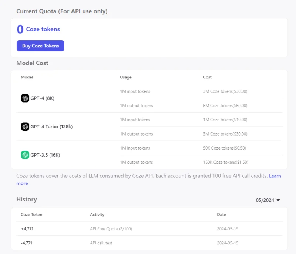The width and height of the screenshot is (296, 254).
Task: Click the -4,771 history entry
Action: pos(26,243)
